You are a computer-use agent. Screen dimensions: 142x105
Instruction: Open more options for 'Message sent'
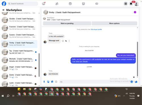point(69,41)
